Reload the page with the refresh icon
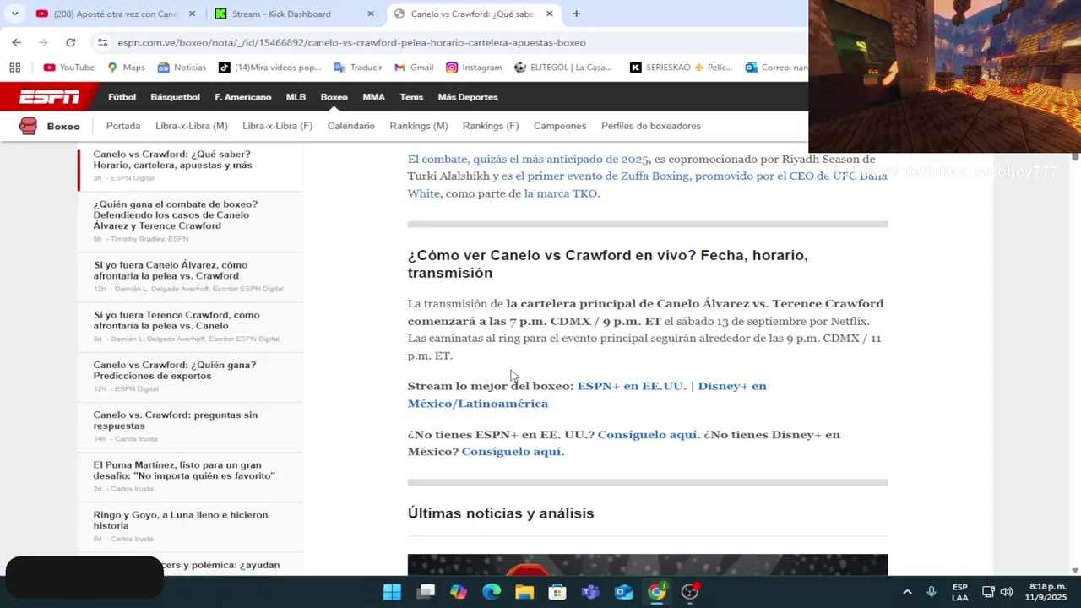 click(70, 42)
